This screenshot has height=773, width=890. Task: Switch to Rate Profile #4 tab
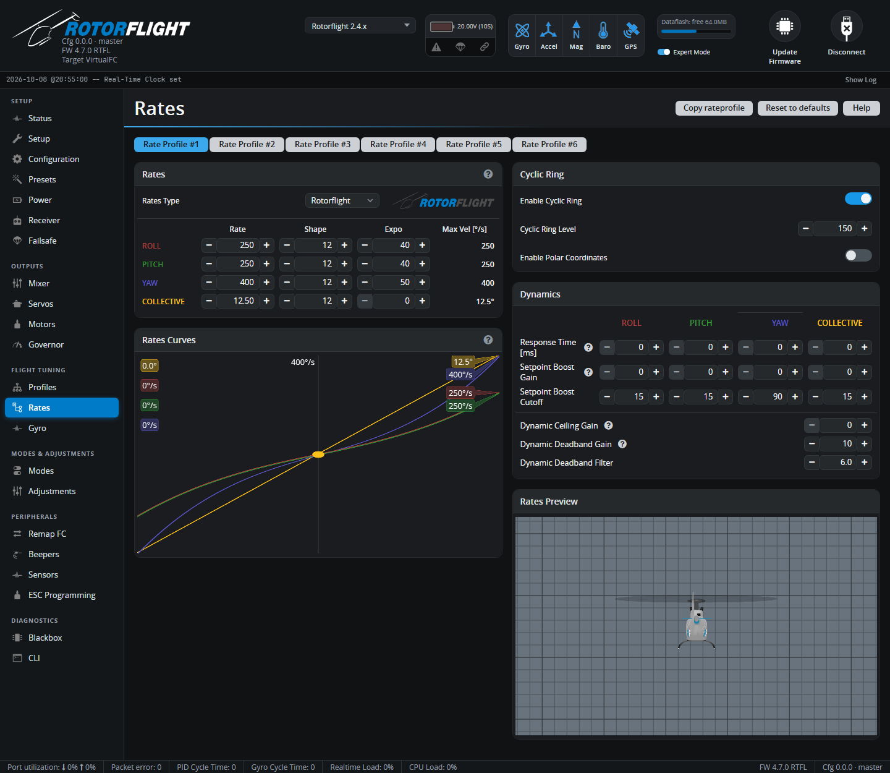click(x=398, y=144)
